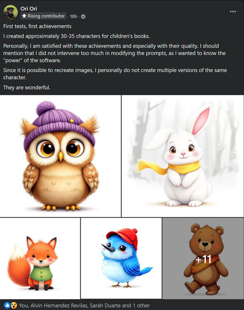
Task: Click the star icon in Rising contributor badge
Action: click(x=24, y=16)
